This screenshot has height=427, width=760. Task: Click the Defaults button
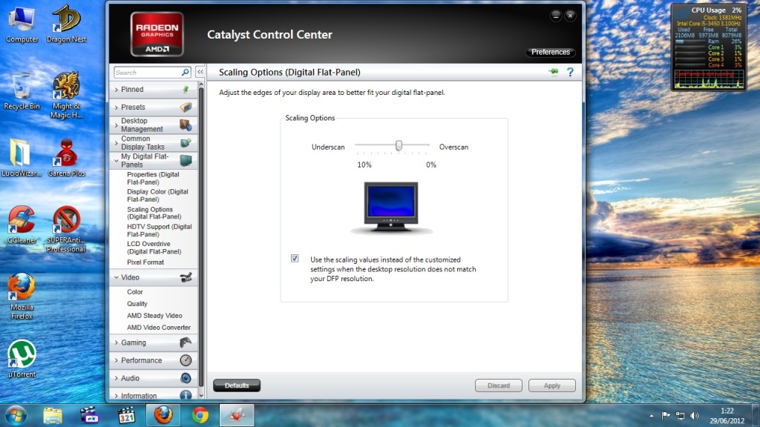(237, 385)
